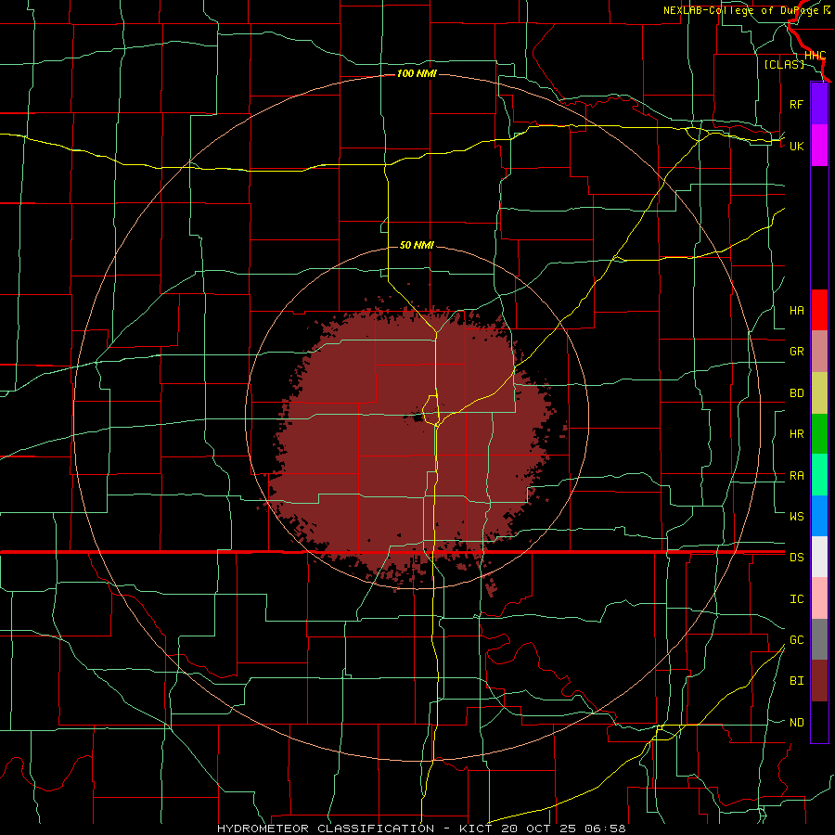This screenshot has width=835, height=835.
Task: Click the GR legend label
Action: coord(796,352)
